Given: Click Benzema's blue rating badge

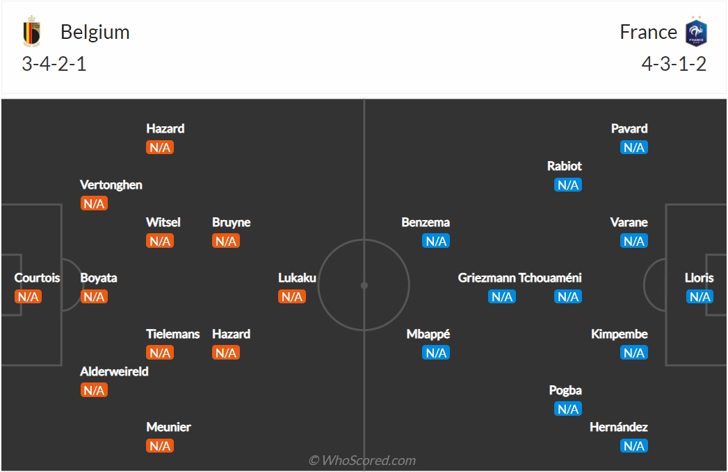Looking at the screenshot, I should tap(436, 241).
